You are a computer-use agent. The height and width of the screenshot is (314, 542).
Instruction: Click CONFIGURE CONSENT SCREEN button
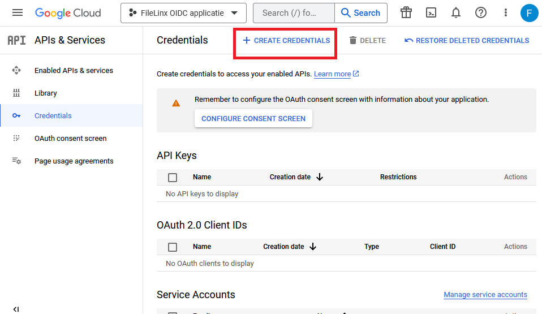[253, 119]
